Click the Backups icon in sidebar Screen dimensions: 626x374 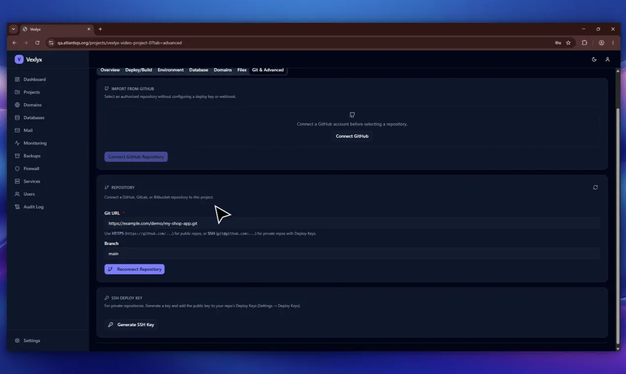click(x=17, y=156)
